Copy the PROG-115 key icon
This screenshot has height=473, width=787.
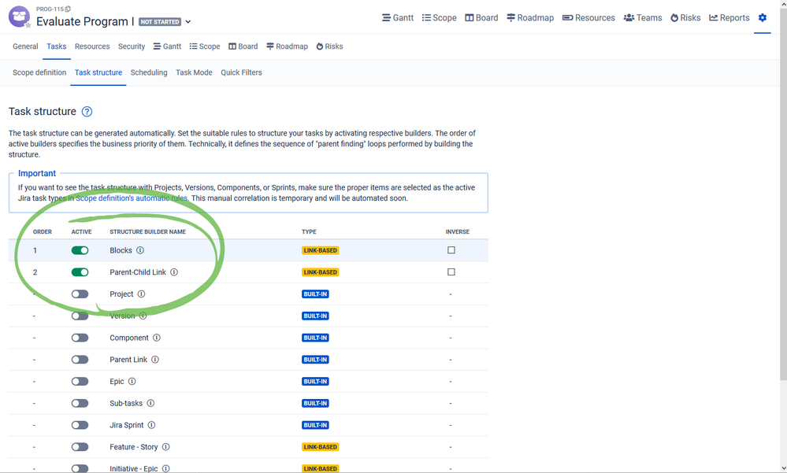[x=68, y=9]
